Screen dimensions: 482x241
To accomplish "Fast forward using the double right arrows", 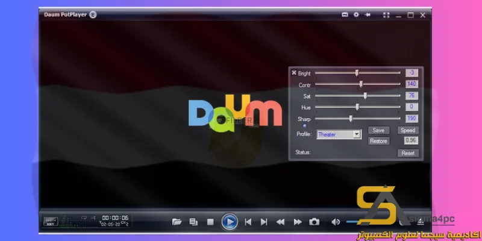I will coord(298,222).
